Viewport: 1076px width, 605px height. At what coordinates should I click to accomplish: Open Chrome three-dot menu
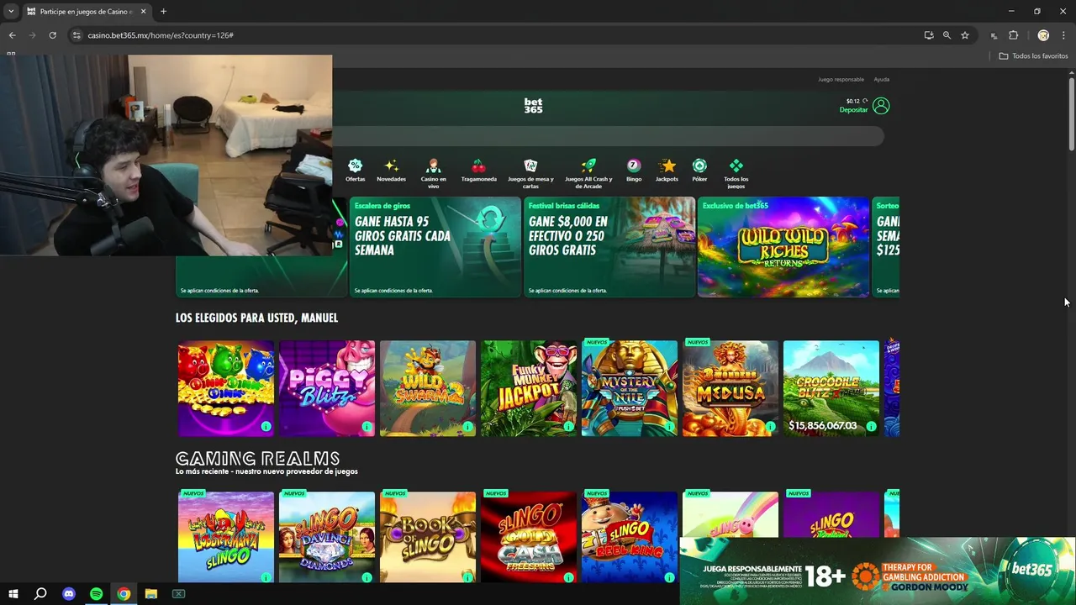pyautogui.click(x=1063, y=35)
